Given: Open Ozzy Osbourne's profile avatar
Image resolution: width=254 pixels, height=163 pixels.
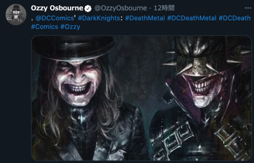Looking at the screenshot, I should pos(16,14).
